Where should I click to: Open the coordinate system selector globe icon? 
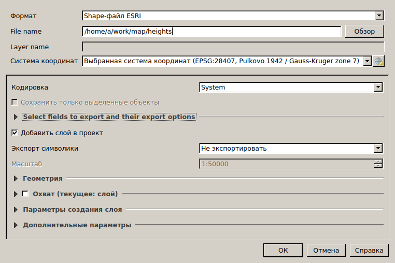point(378,61)
